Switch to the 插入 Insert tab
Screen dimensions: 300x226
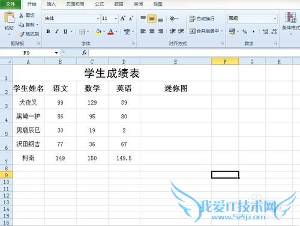(x=51, y=4)
